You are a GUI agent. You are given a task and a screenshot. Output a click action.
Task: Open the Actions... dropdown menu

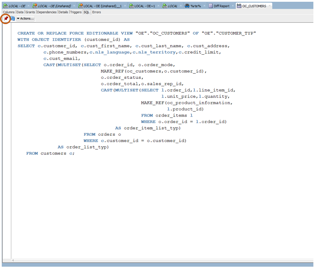click(x=25, y=18)
